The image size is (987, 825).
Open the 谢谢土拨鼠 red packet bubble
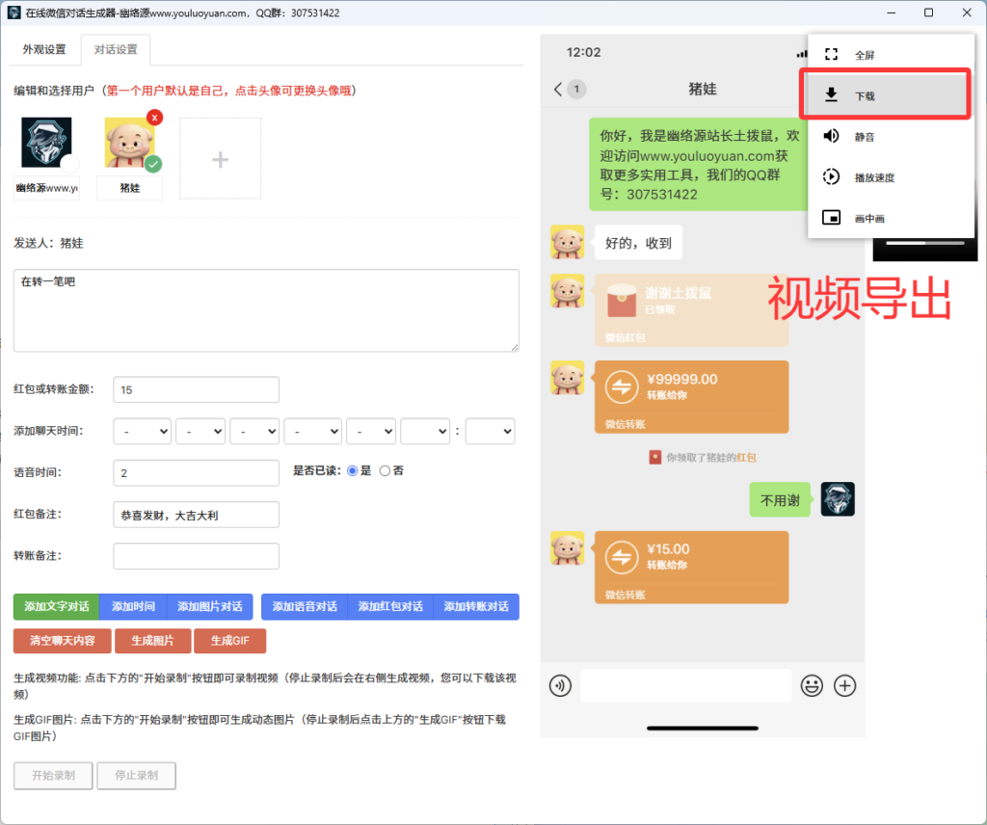point(692,309)
